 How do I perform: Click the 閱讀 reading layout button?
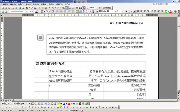[107, 8]
